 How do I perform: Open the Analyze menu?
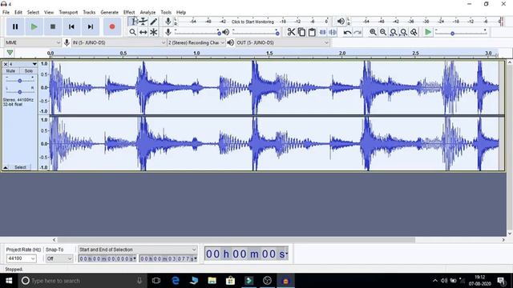[147, 12]
